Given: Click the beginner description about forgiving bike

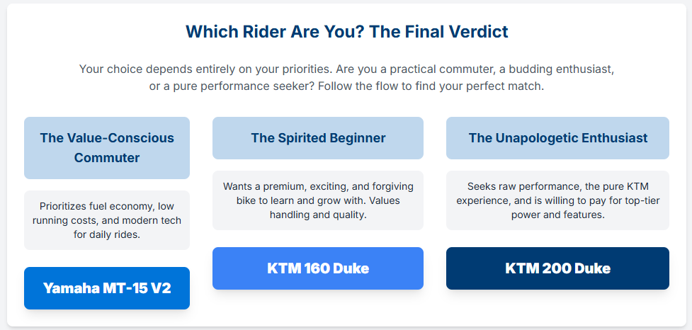Looking at the screenshot, I should click(x=318, y=200).
